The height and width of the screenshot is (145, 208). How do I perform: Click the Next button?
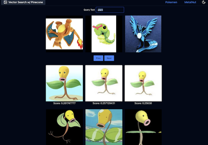[109, 58]
